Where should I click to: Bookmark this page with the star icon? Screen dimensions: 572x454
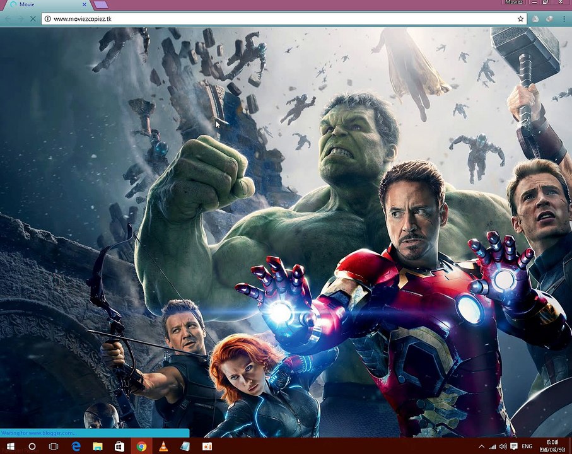point(520,18)
